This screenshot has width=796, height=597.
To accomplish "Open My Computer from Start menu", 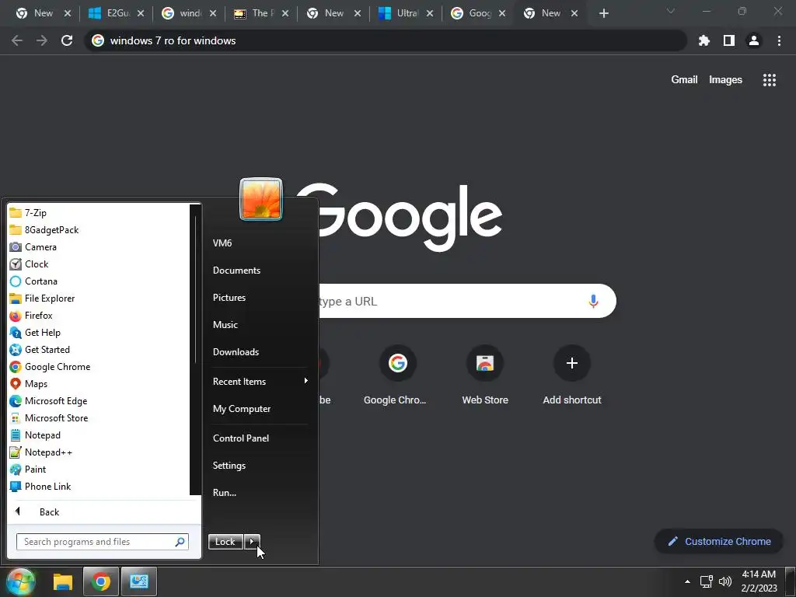I will [242, 409].
